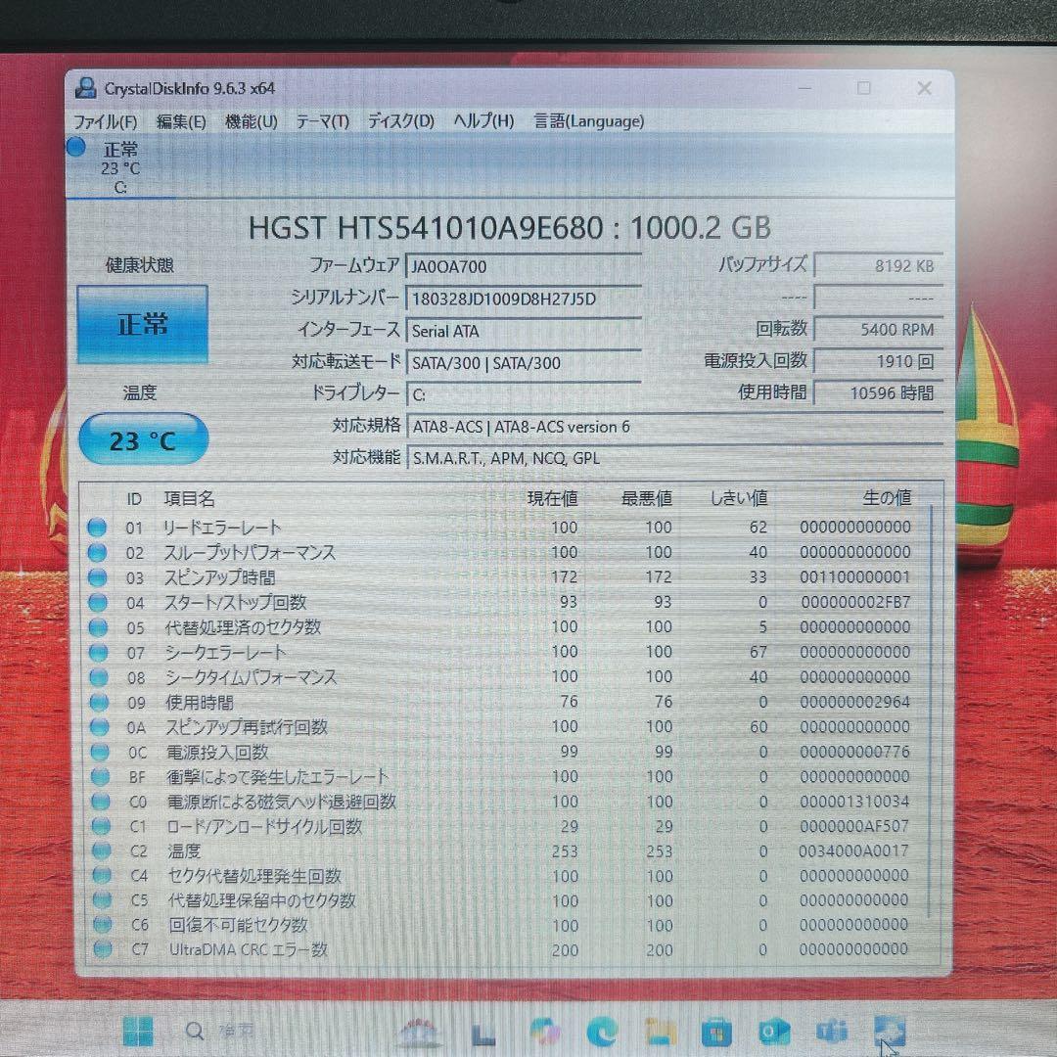Click the Windows Start button

point(138,1030)
